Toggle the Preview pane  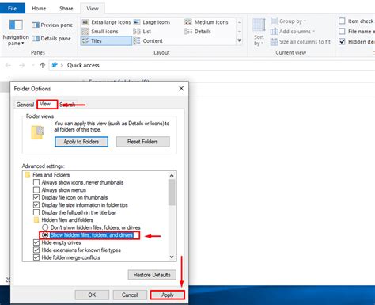[x=52, y=25]
